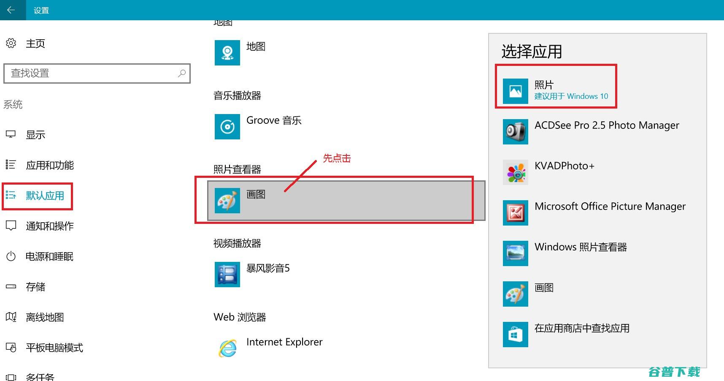The height and width of the screenshot is (381, 724).
Task: Open 离线地图 settings page
Action: 45,317
